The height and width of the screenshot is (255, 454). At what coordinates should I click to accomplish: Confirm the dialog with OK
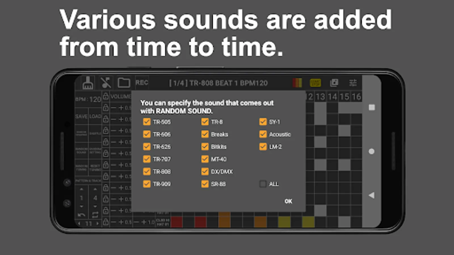click(x=288, y=201)
